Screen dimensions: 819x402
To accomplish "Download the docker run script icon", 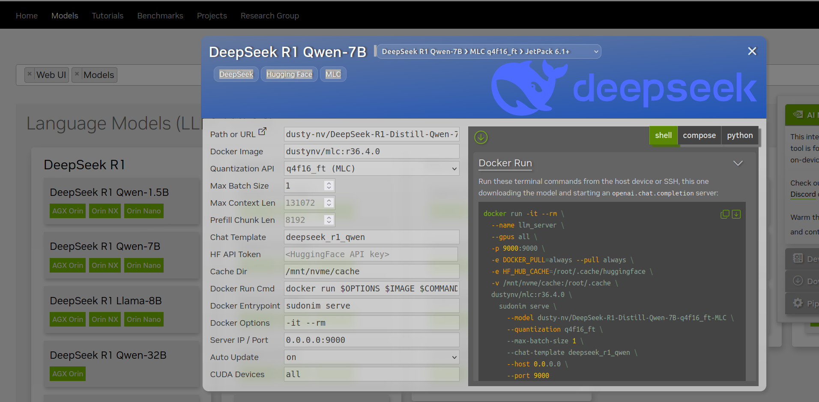I will click(736, 214).
